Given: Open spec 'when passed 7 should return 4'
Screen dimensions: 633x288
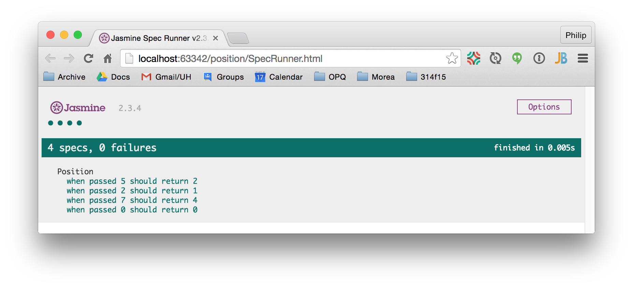Looking at the screenshot, I should [132, 200].
